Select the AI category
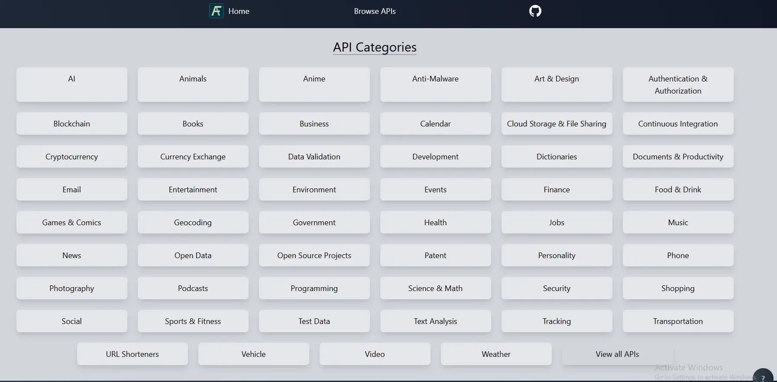The height and width of the screenshot is (382, 777). click(x=72, y=84)
